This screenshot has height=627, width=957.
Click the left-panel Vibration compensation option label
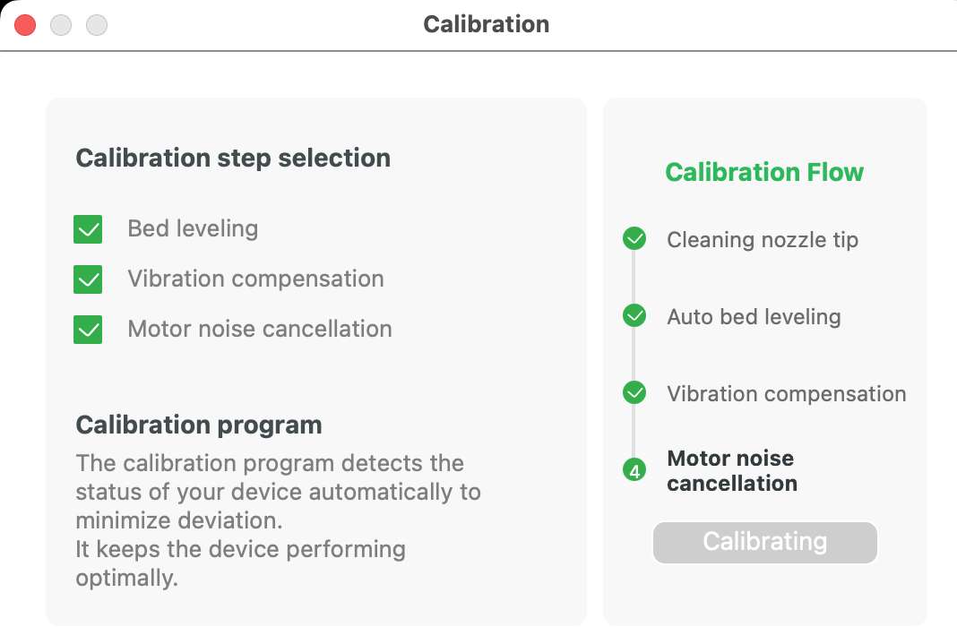(255, 279)
